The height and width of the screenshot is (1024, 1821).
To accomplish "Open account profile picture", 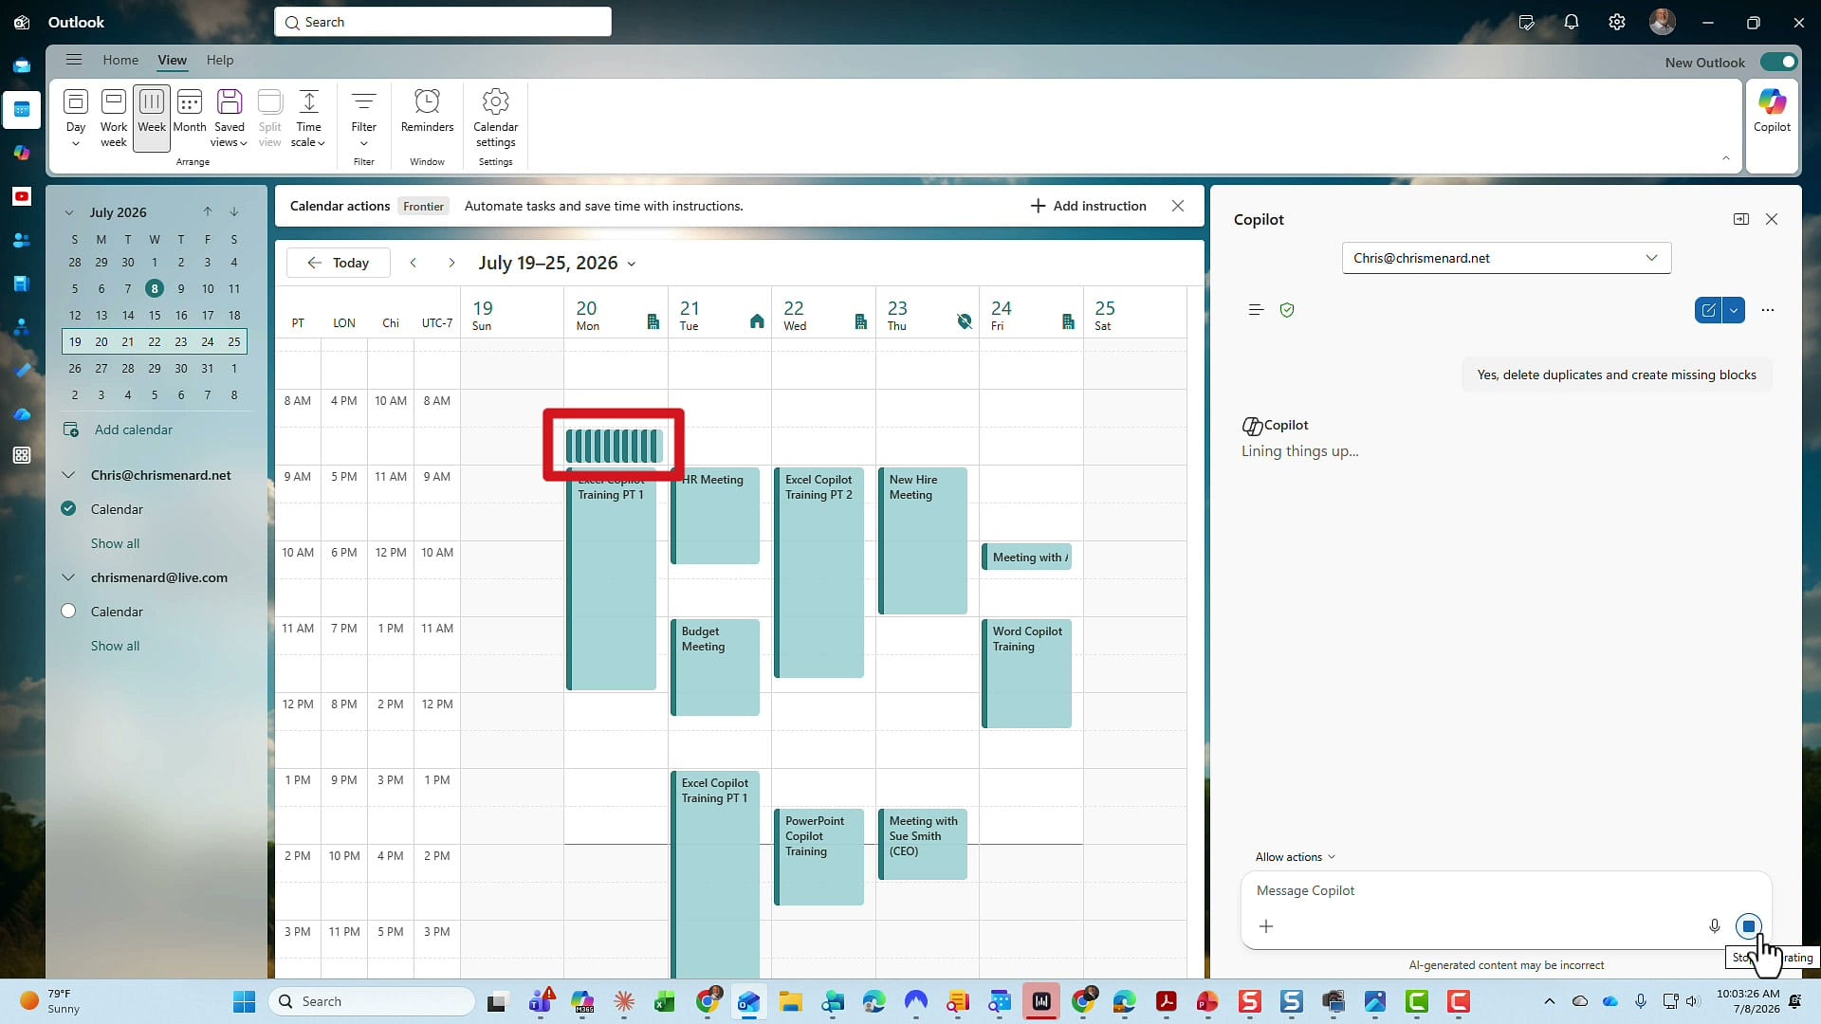I will [1662, 22].
